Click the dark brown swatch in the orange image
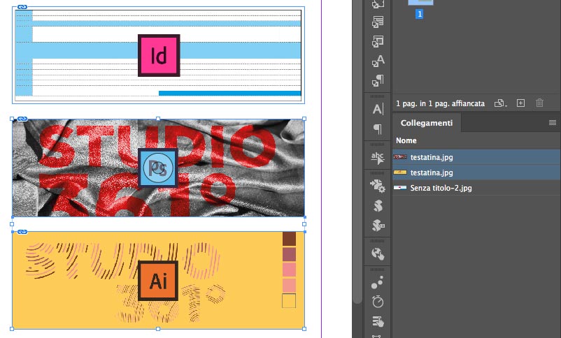561x338 pixels. pyautogui.click(x=289, y=239)
